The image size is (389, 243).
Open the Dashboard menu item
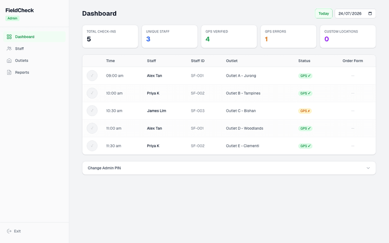click(x=35, y=37)
